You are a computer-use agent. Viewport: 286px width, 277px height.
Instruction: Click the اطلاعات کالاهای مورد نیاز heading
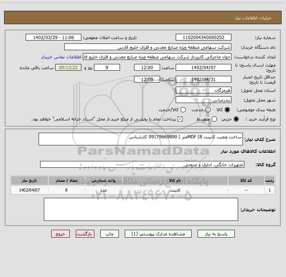(x=248, y=151)
